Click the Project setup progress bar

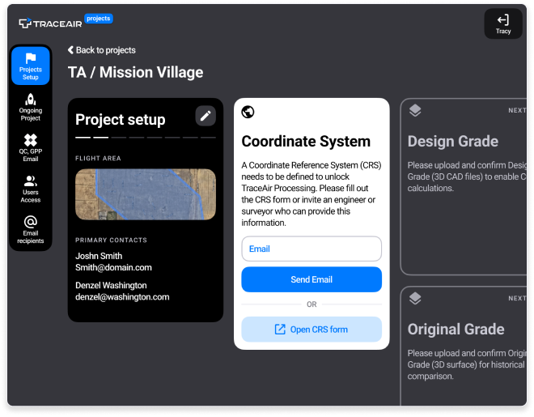tap(146, 138)
